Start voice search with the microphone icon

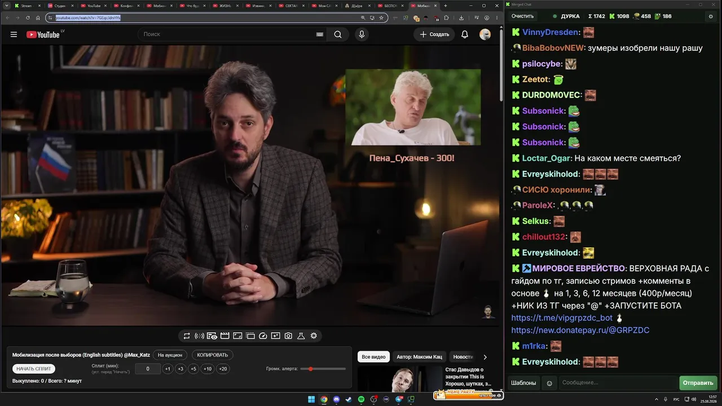362,34
